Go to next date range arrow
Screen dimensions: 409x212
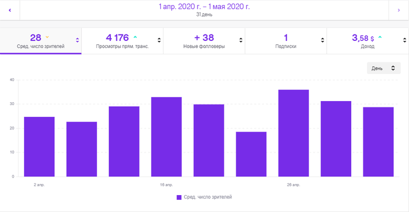coord(398,10)
